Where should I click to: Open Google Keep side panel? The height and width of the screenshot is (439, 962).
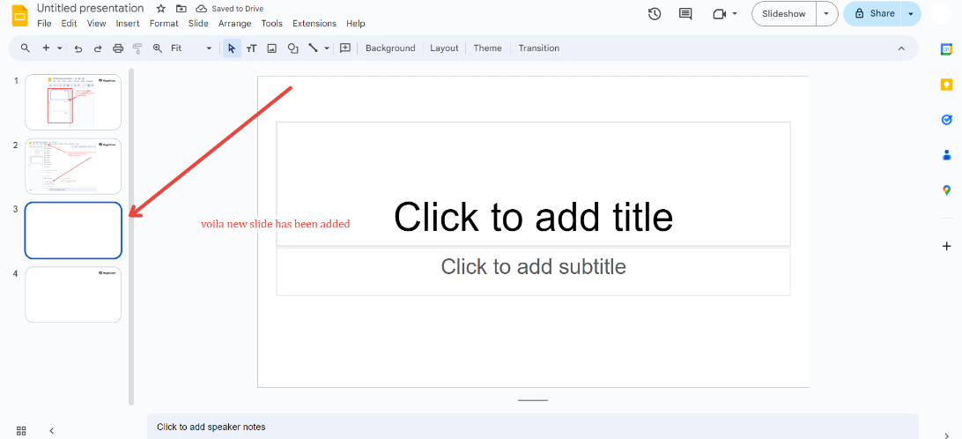(947, 85)
